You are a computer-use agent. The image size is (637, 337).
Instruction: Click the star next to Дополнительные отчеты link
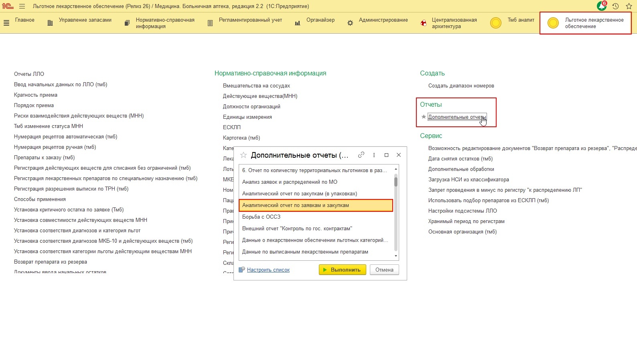tap(424, 117)
